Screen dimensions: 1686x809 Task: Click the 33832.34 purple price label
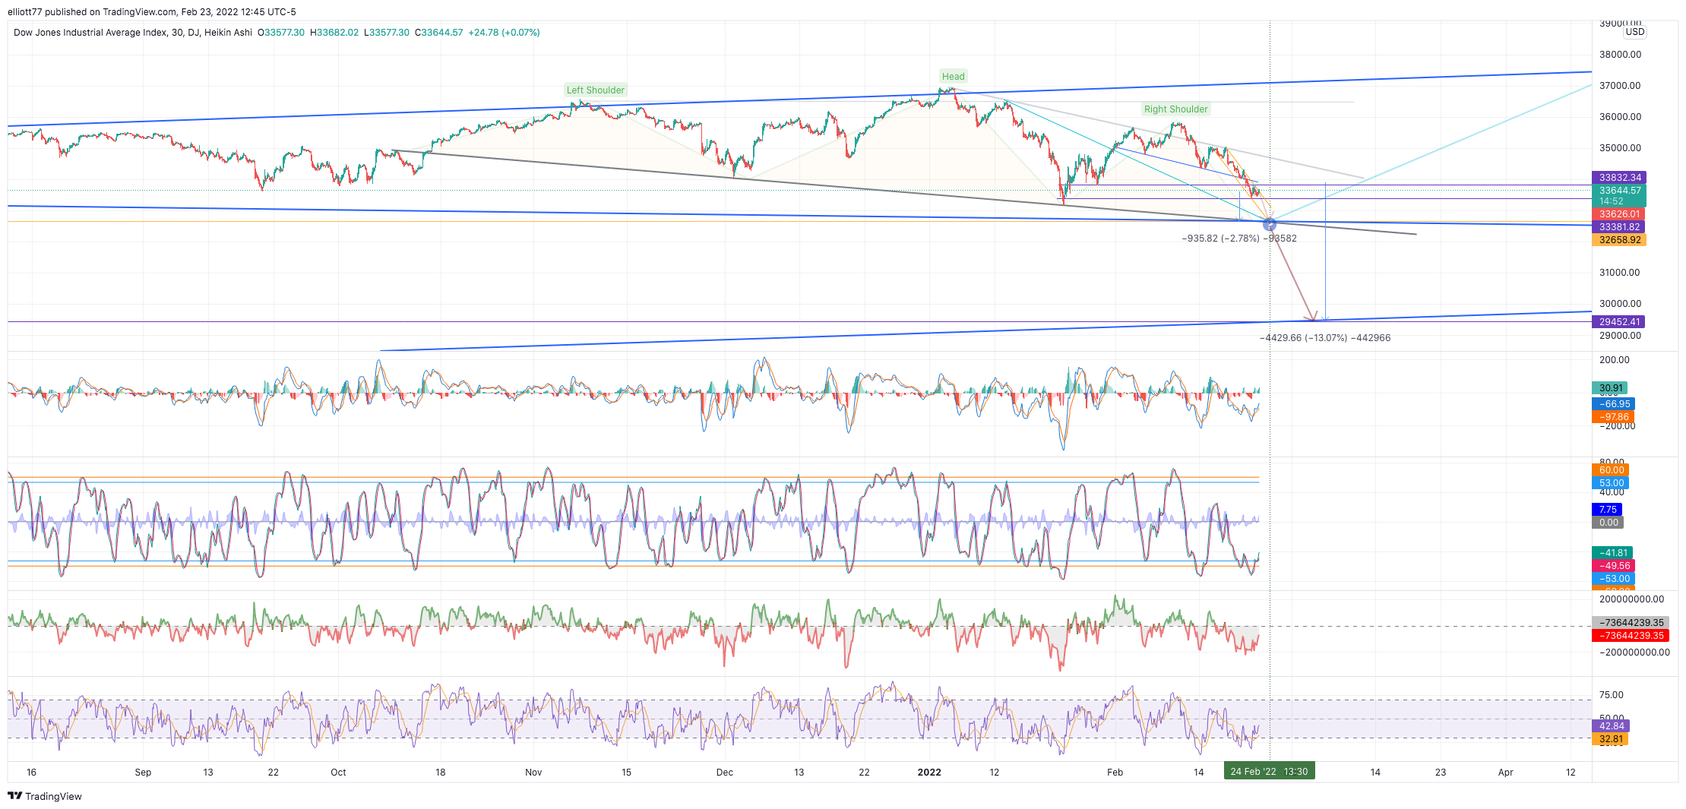1619,178
